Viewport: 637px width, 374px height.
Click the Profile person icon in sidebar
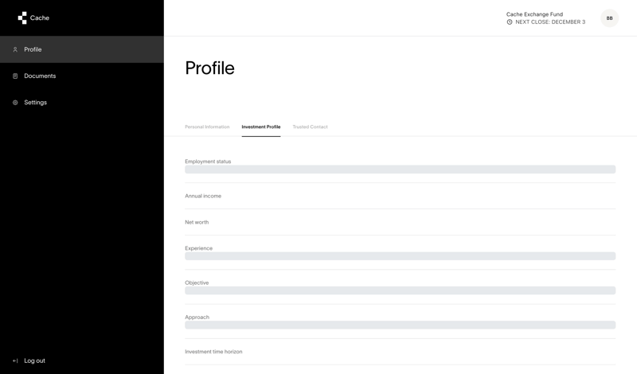click(15, 49)
